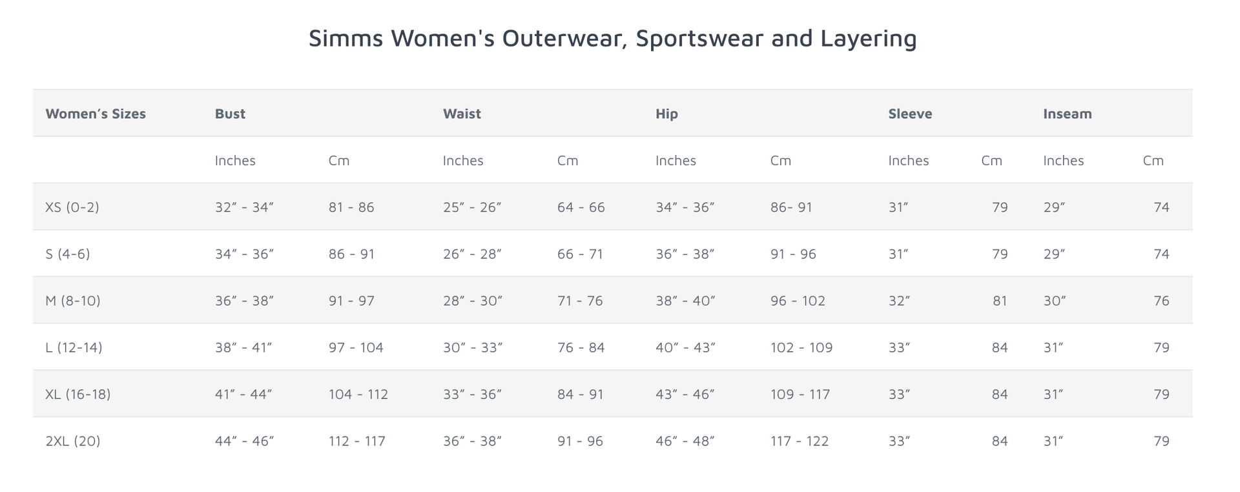Image resolution: width=1240 pixels, height=492 pixels.
Task: Click the Sleeve column header
Action: pyautogui.click(x=910, y=114)
